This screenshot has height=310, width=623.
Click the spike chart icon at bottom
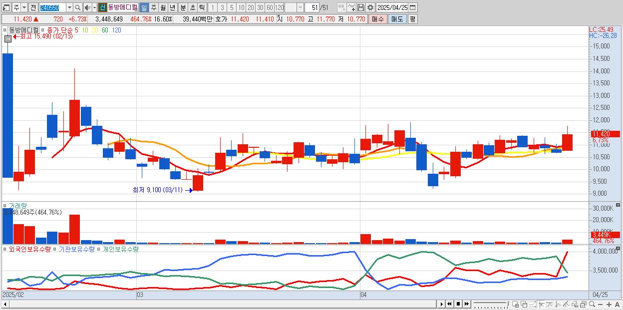pos(558,304)
